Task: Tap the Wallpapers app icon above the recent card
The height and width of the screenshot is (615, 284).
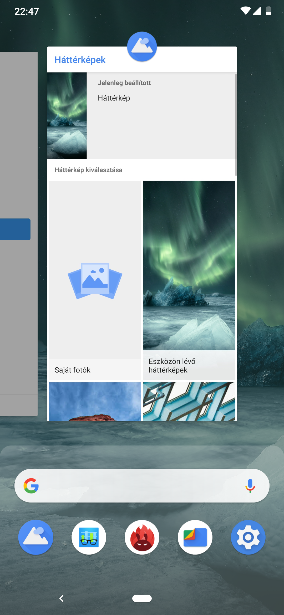Action: 142,47
